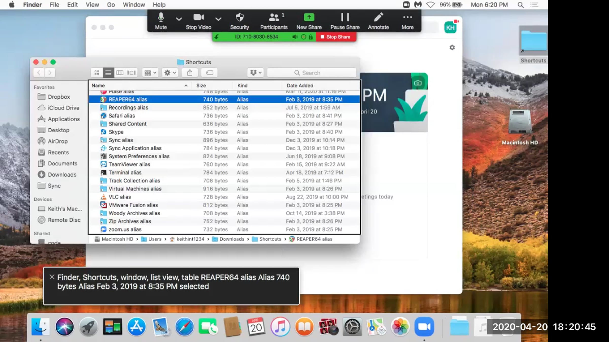Open the Finder Action gear dropdown
The height and width of the screenshot is (342, 609).
(170, 73)
